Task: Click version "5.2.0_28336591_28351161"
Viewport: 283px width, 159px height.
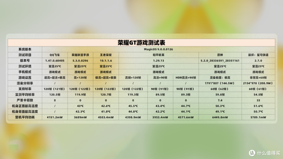Action: 220,61
